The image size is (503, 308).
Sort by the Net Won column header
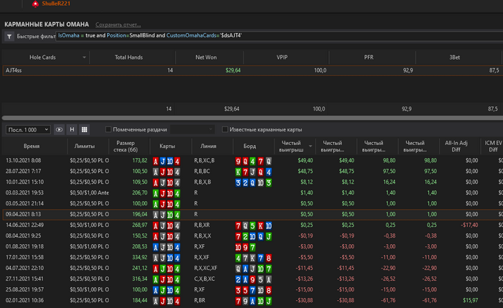click(x=206, y=56)
